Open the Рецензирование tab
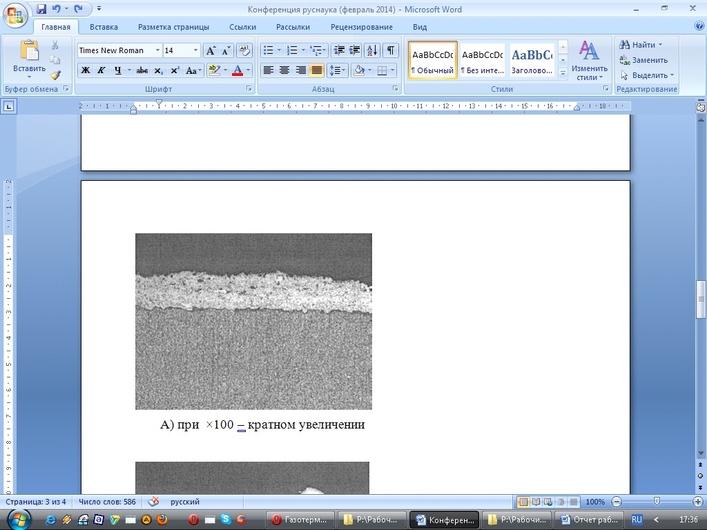Screen dimensions: 707x530 point(362,27)
